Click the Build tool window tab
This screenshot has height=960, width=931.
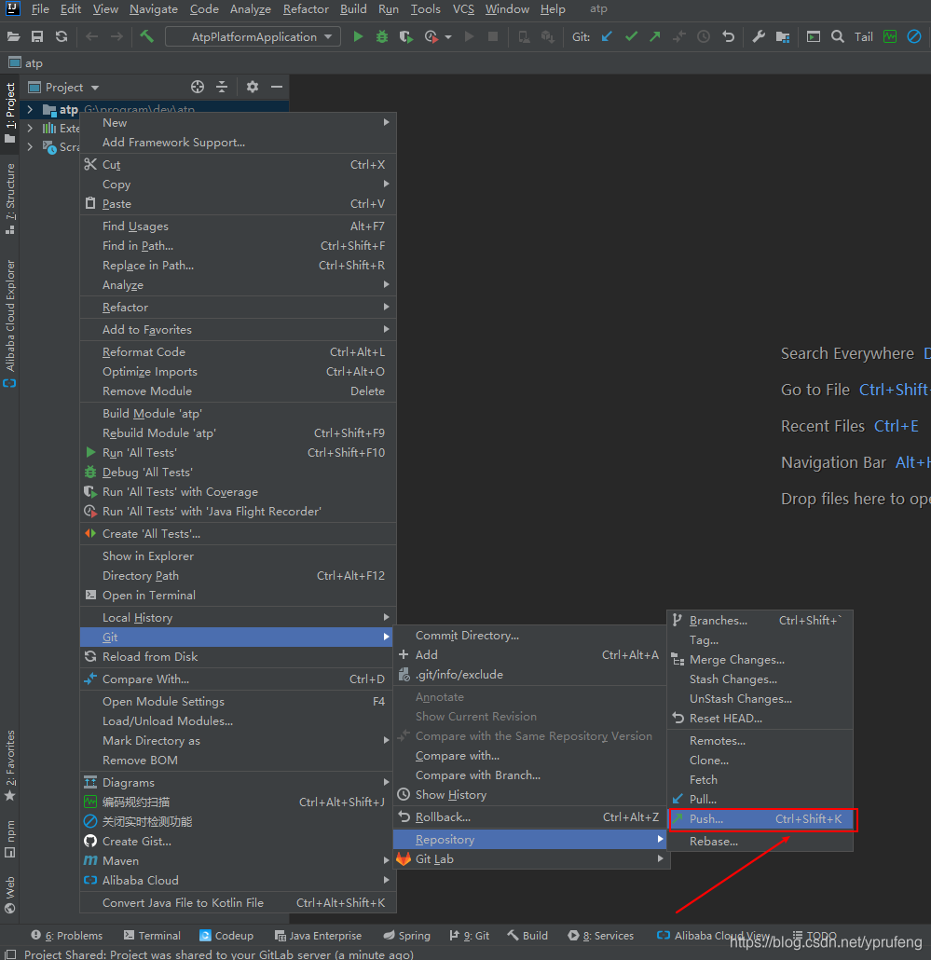(x=527, y=936)
